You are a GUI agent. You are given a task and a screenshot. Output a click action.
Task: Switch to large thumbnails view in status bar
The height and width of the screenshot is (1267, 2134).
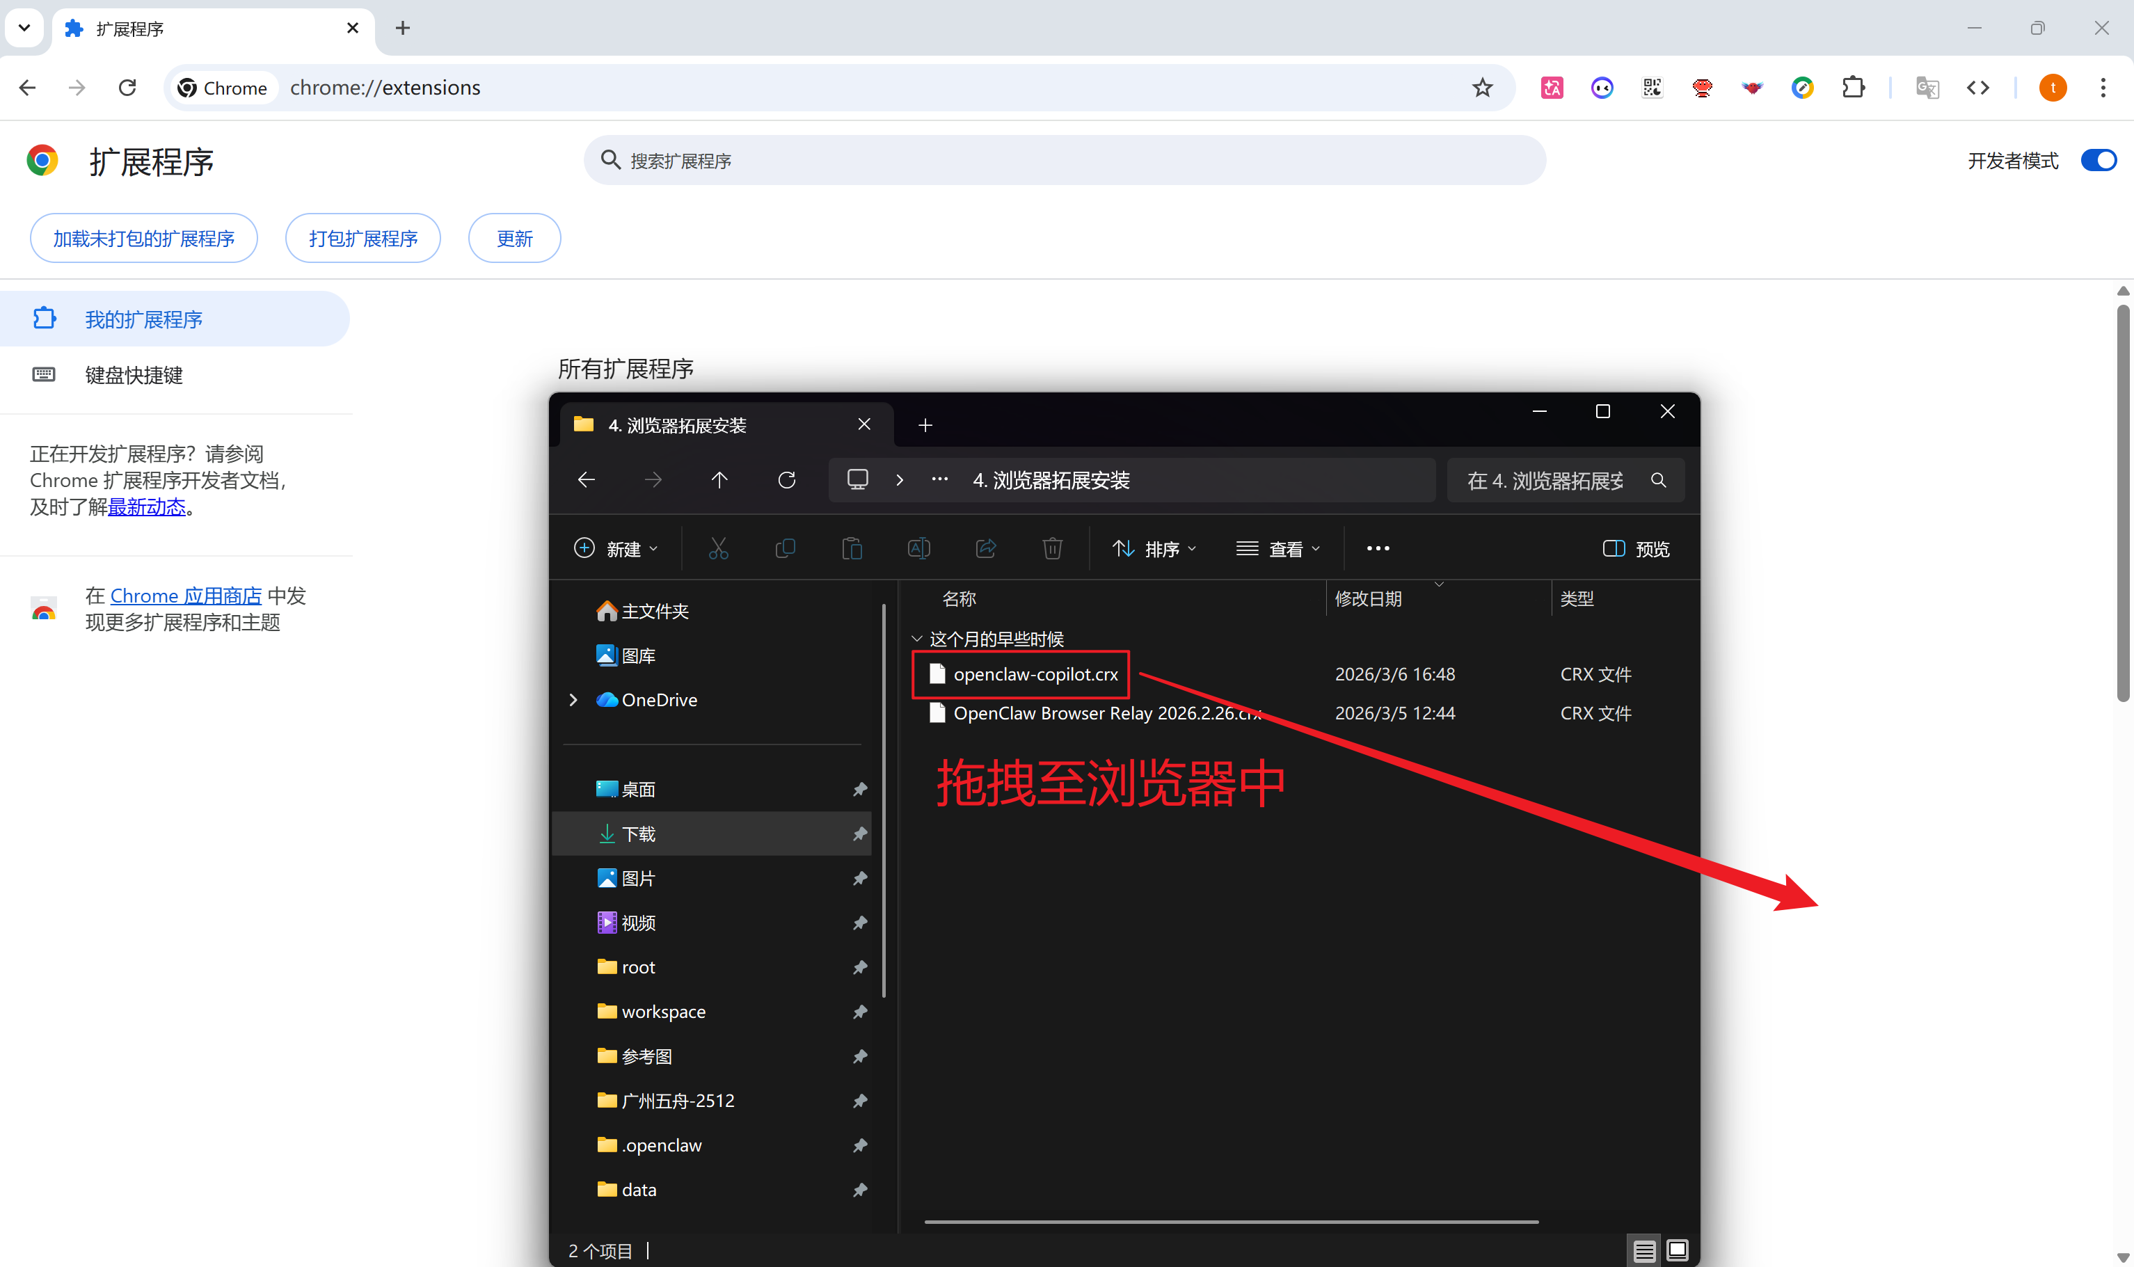click(x=1678, y=1250)
